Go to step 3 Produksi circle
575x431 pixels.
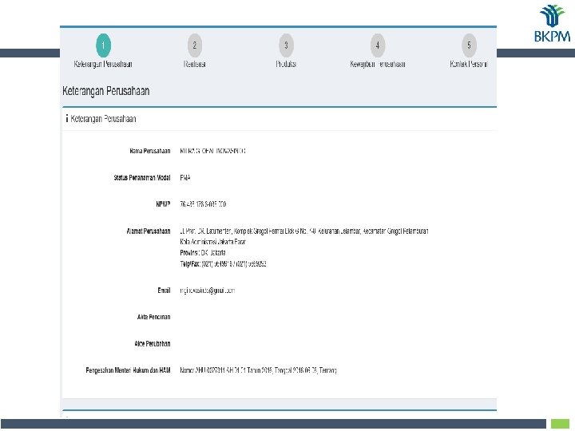(286, 45)
